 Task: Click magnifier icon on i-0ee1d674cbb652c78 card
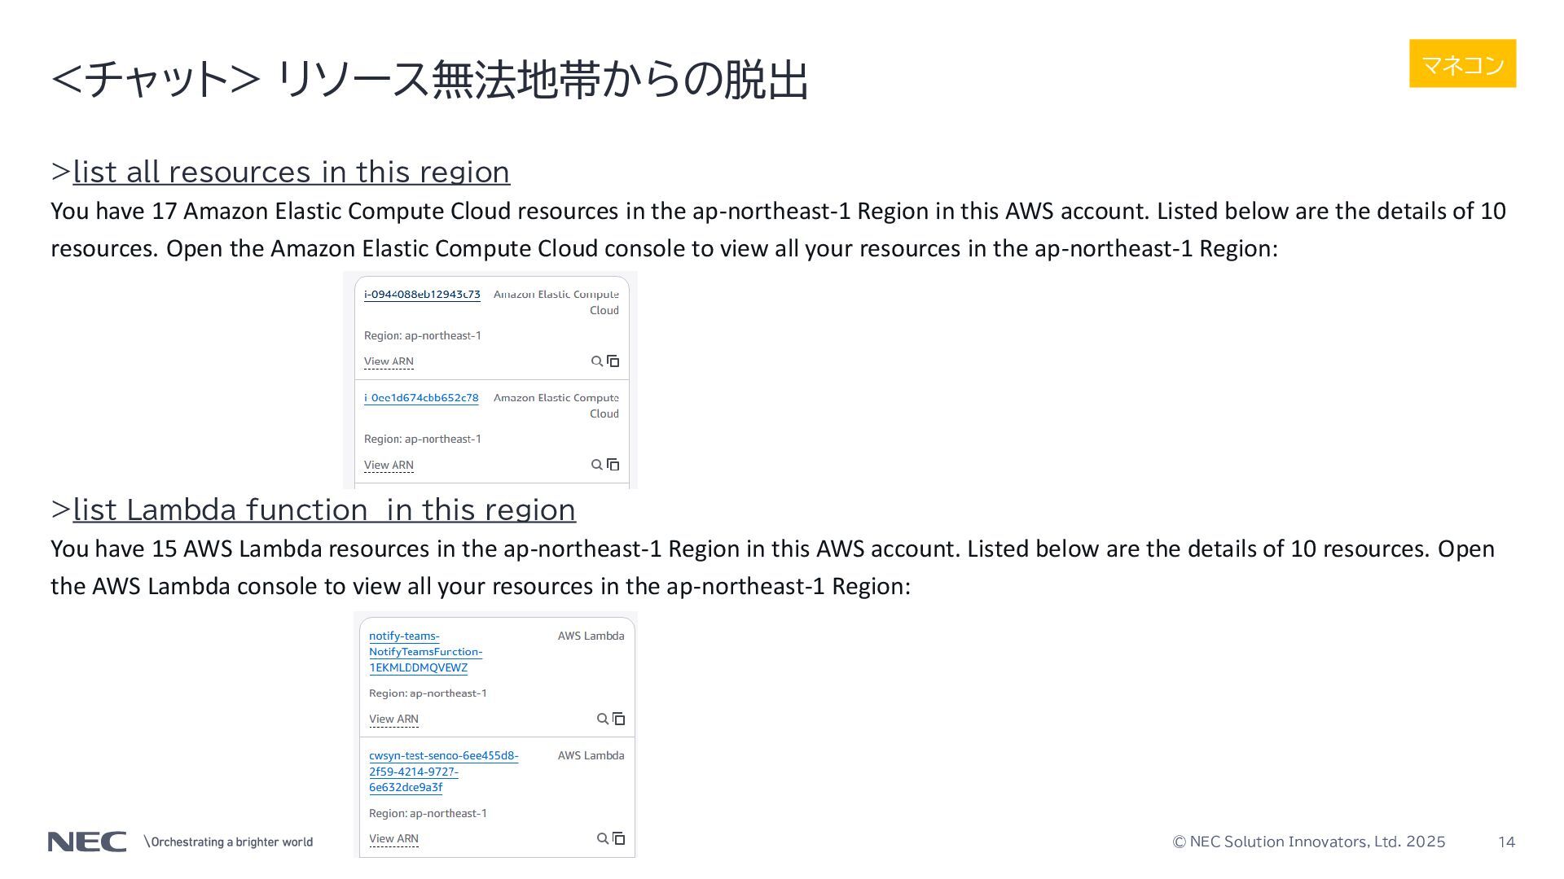597,465
